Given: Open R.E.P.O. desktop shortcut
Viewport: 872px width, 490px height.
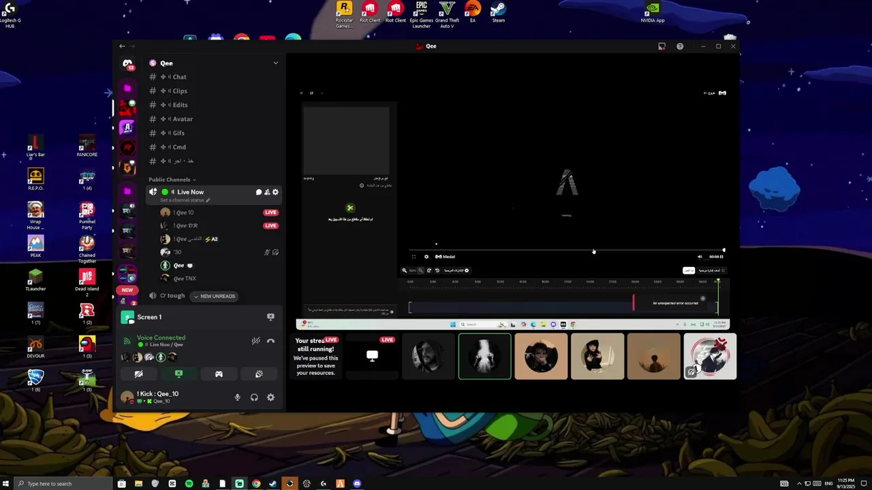Looking at the screenshot, I should (x=35, y=180).
